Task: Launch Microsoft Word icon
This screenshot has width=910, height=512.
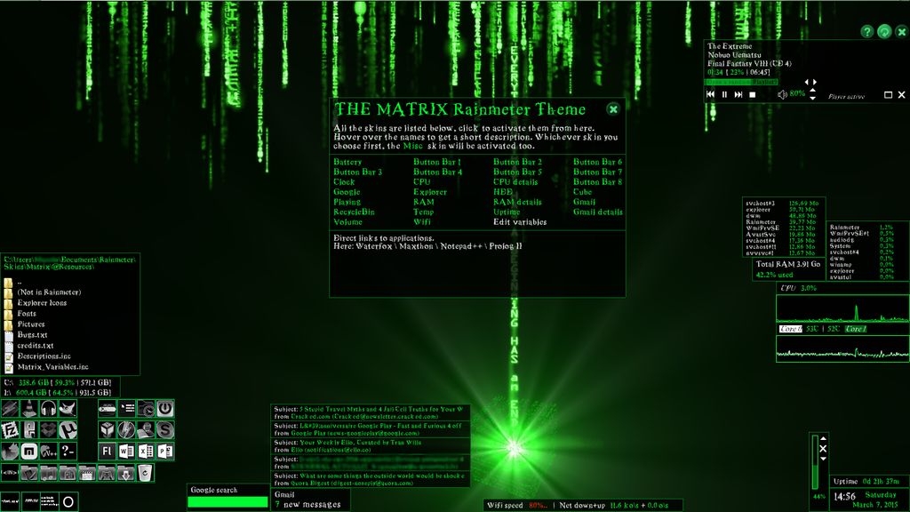Action: point(126,451)
